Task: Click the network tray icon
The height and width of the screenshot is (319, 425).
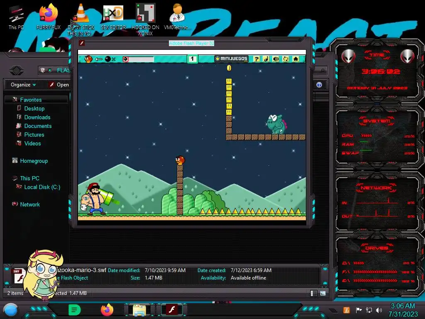Action: (369, 310)
